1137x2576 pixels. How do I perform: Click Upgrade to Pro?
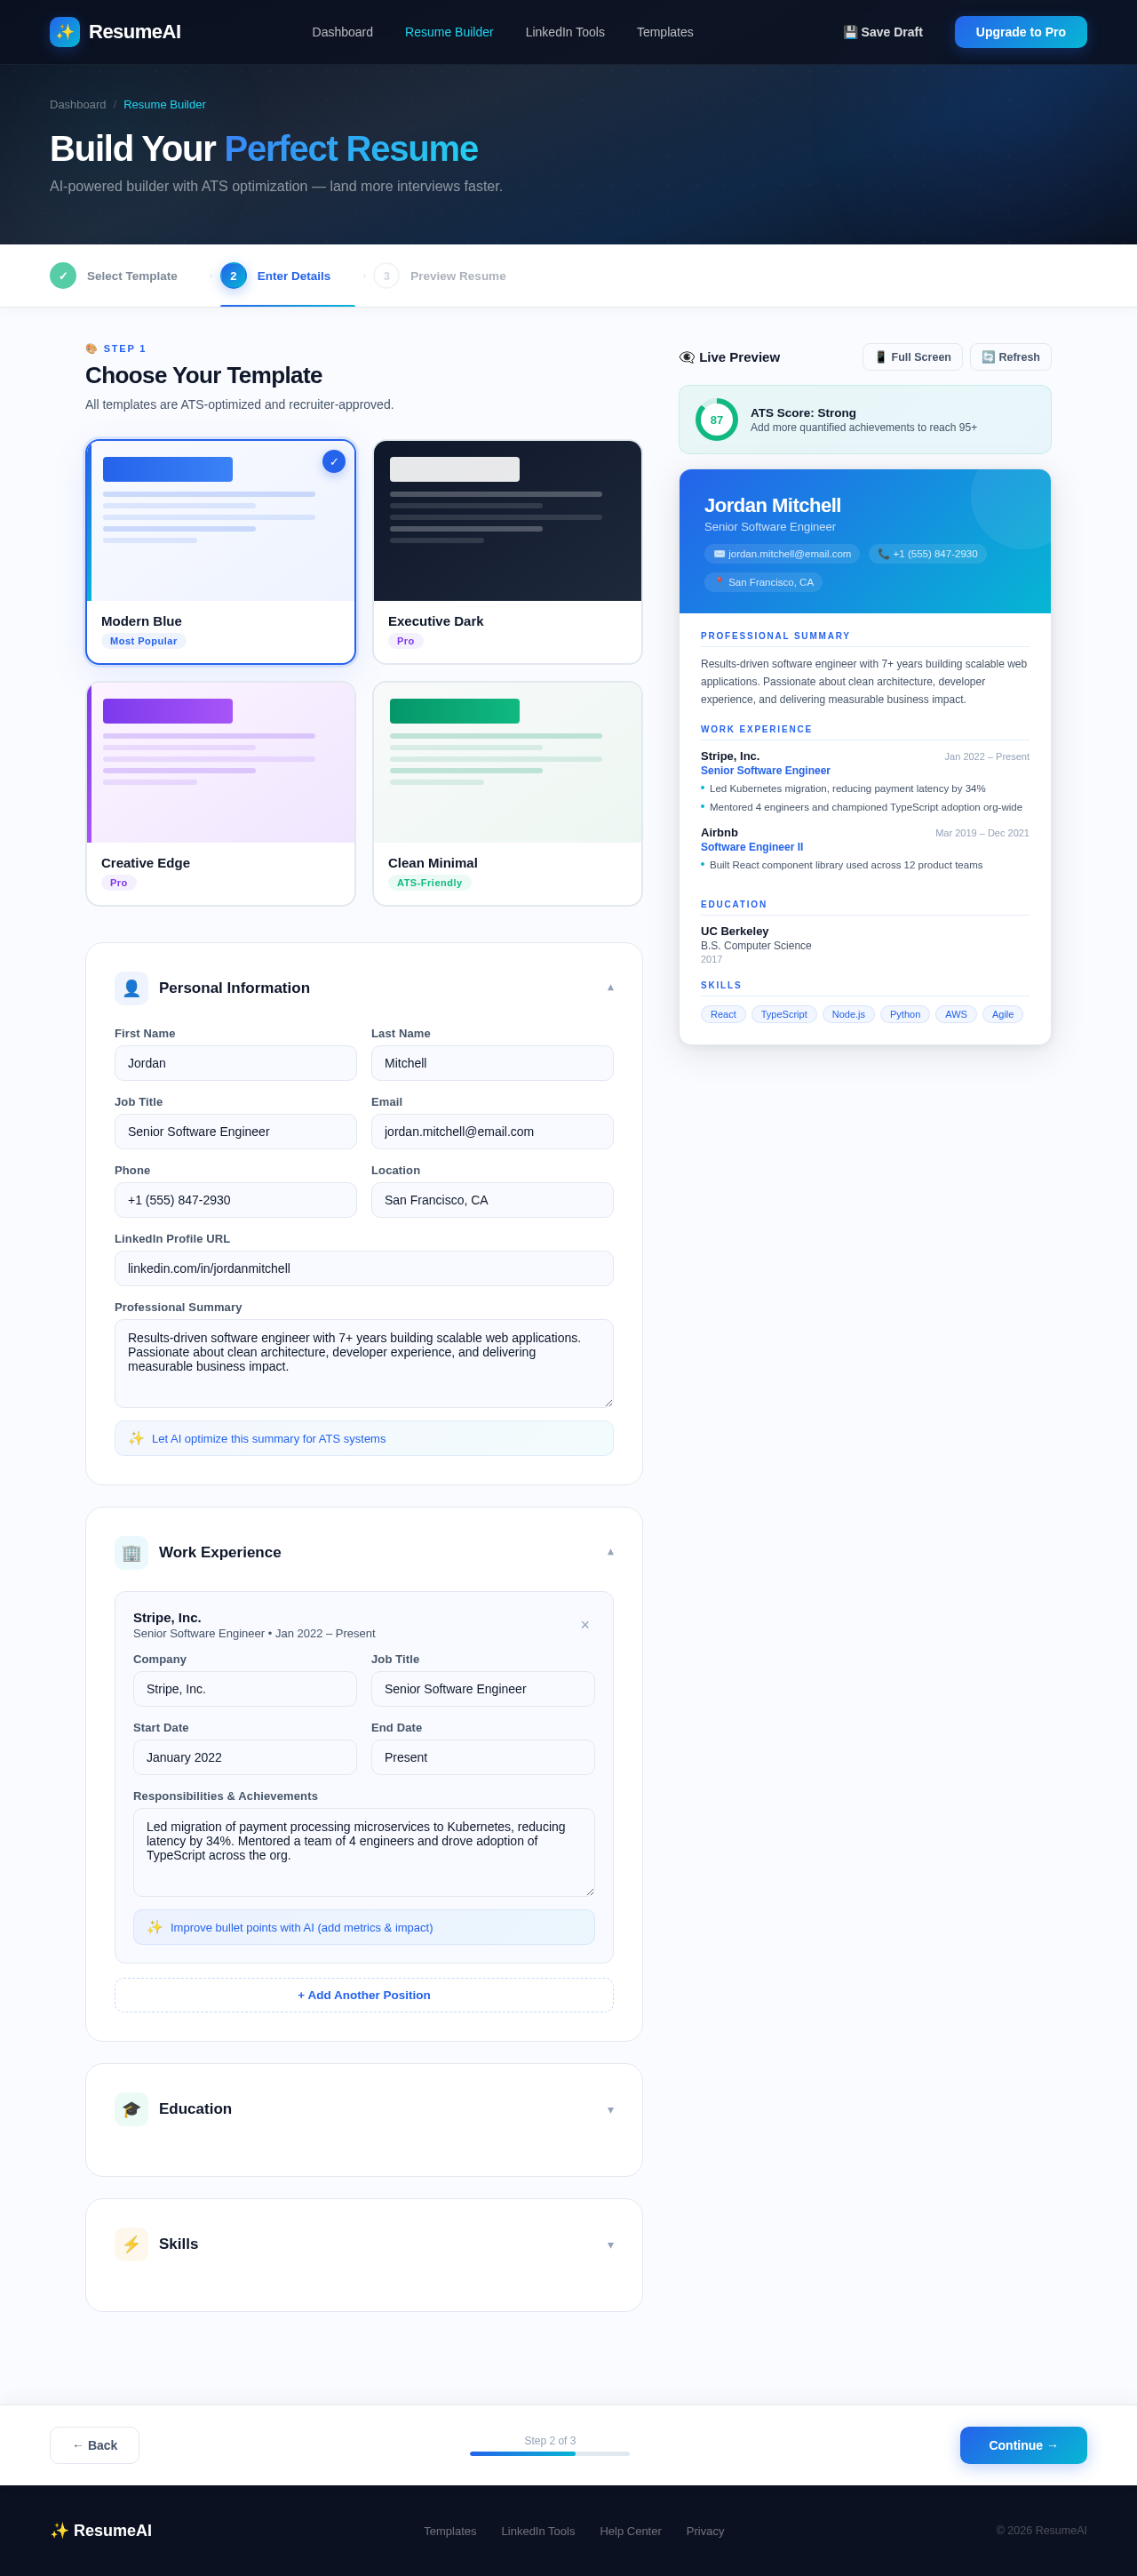coord(1020,32)
